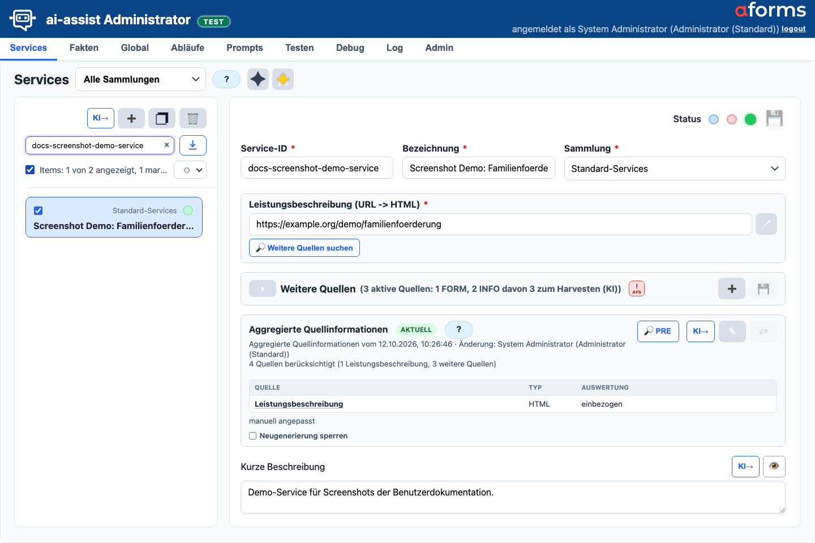Click the PRE button

pyautogui.click(x=658, y=331)
